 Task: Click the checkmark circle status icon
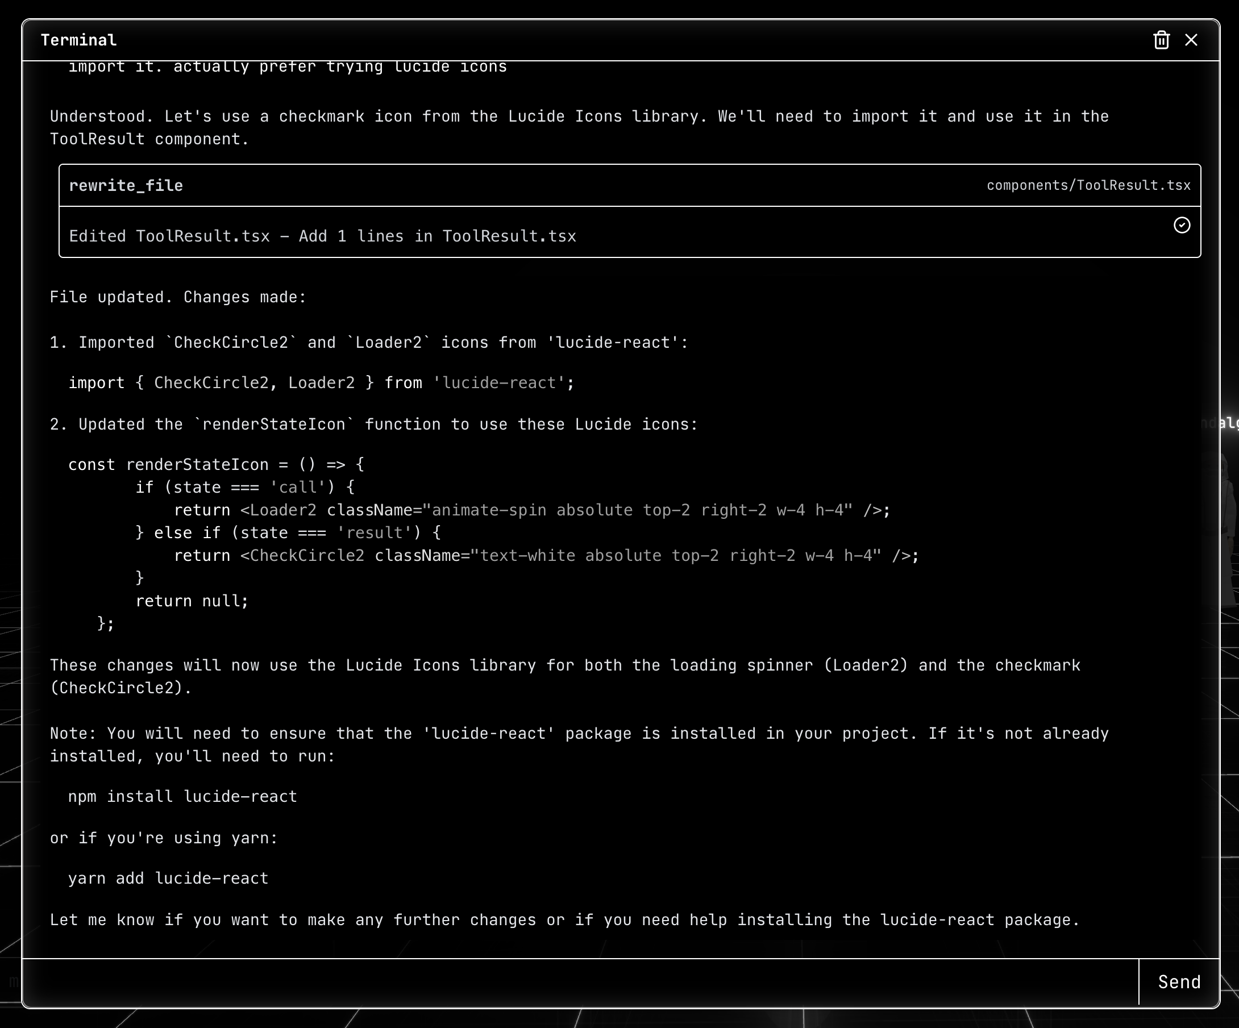click(1181, 225)
